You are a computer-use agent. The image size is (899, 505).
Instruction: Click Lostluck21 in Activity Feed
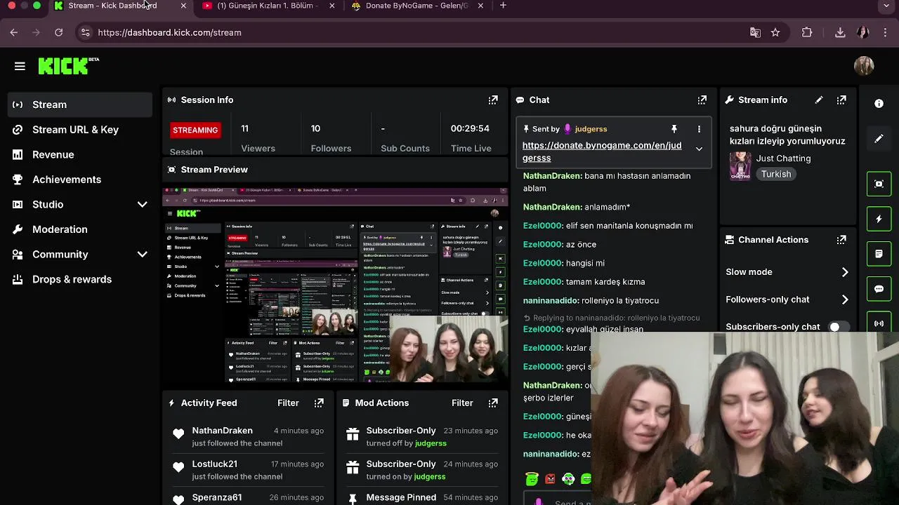point(214,464)
